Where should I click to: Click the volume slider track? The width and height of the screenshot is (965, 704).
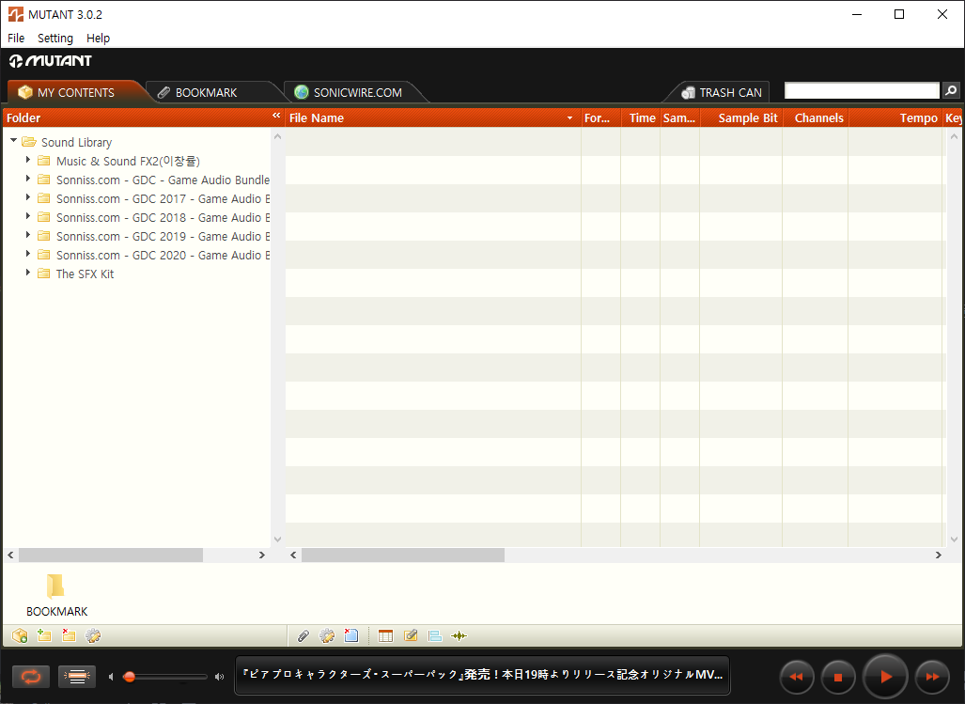pyautogui.click(x=165, y=677)
